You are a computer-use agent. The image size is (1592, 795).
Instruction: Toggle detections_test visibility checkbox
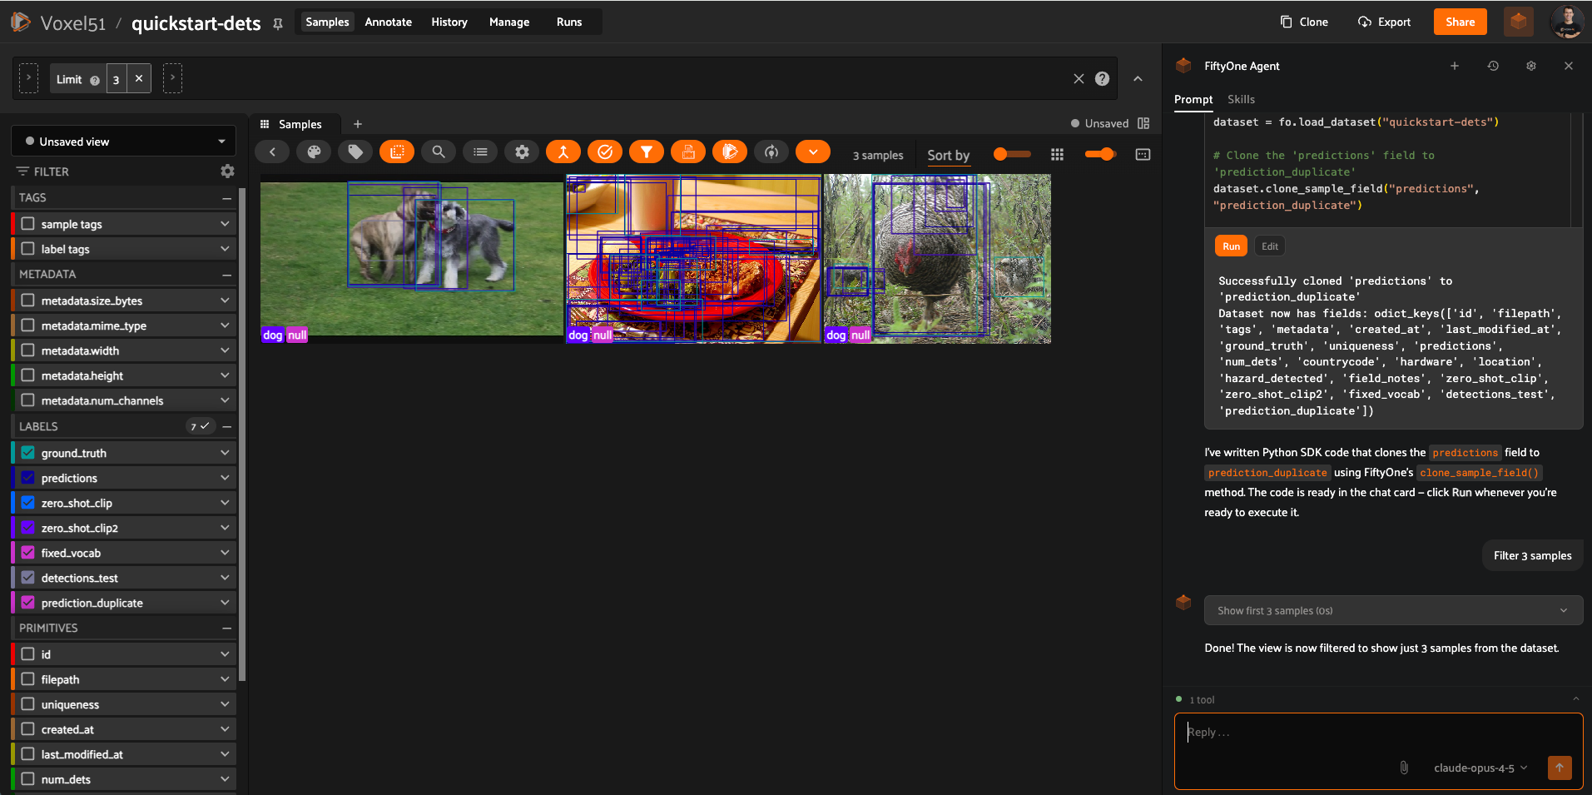point(28,578)
